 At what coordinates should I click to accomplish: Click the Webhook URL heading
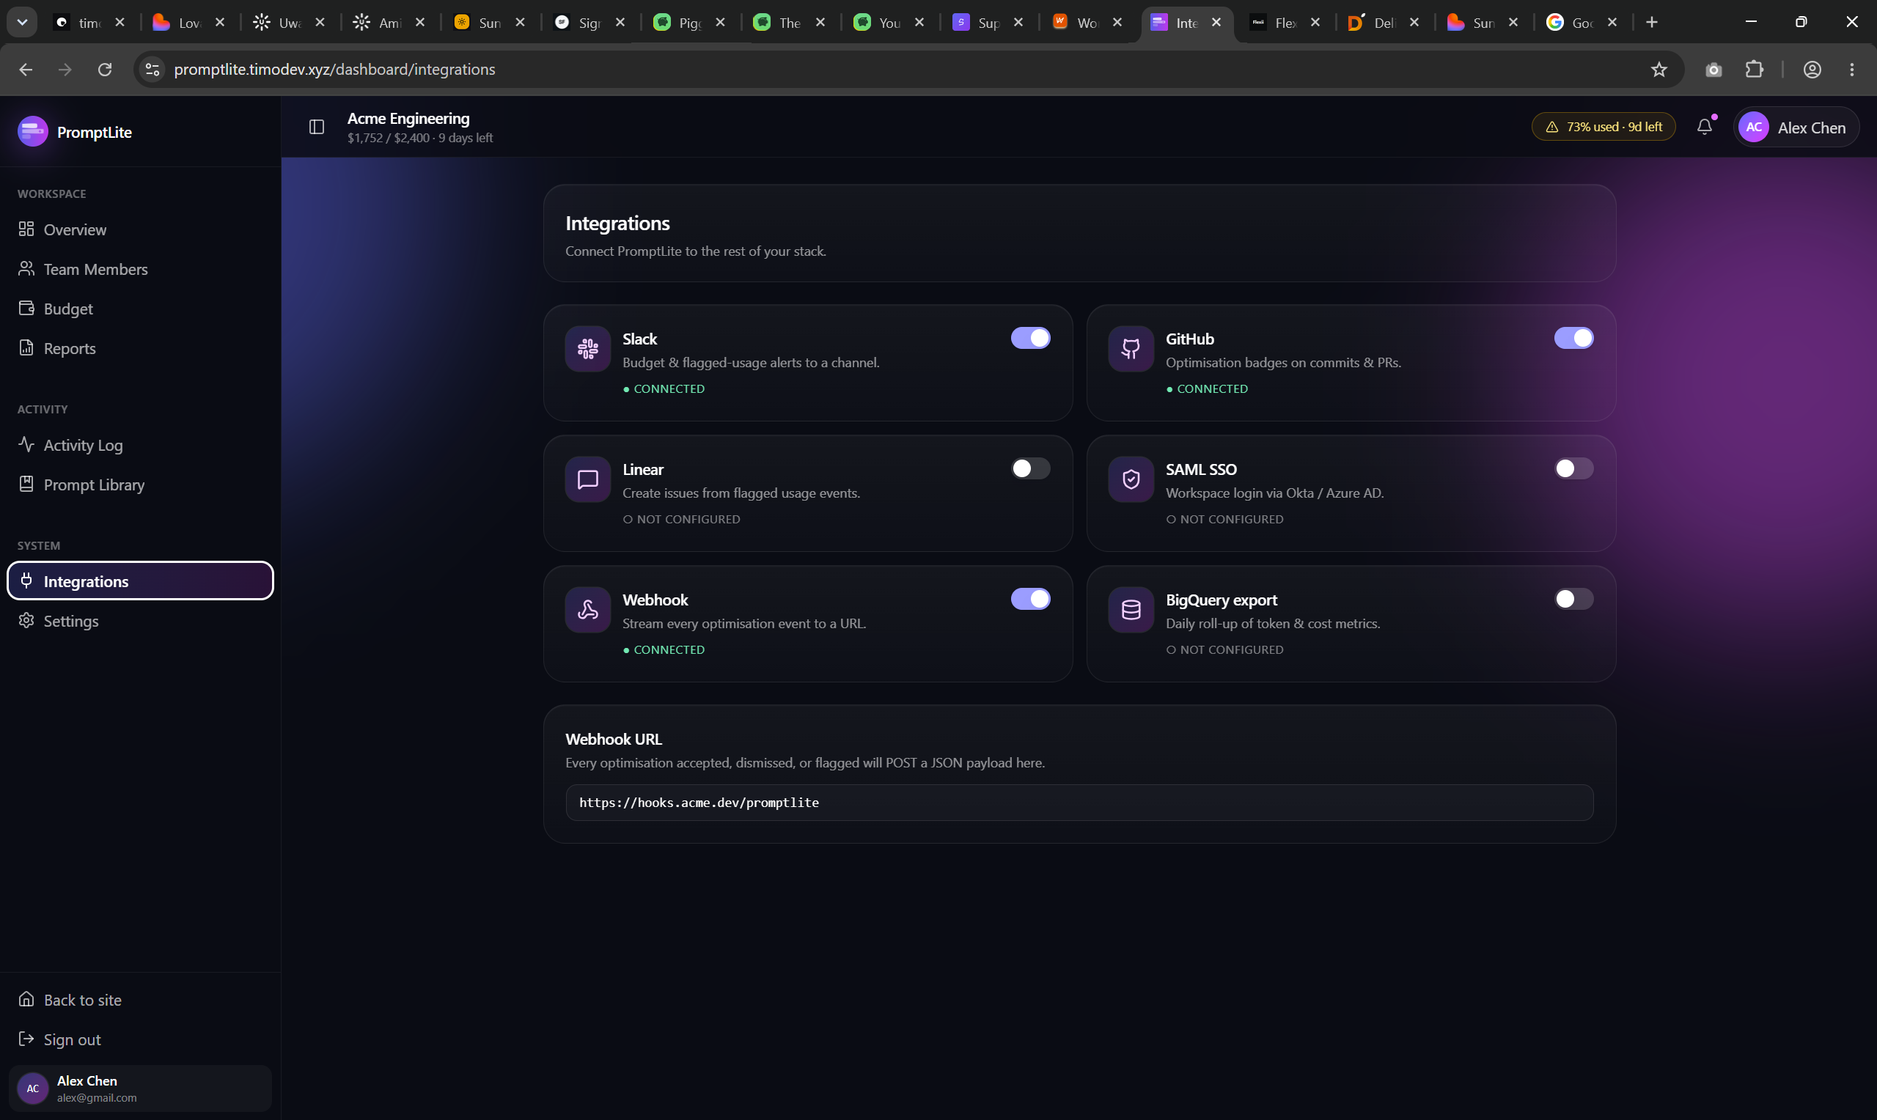[x=614, y=740]
